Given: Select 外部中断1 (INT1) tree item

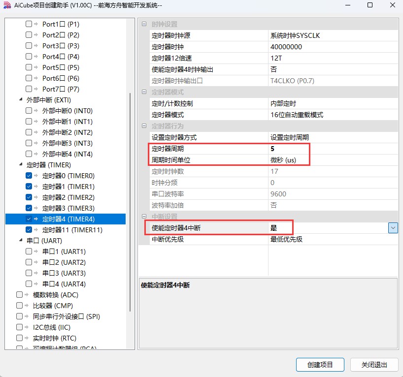Looking at the screenshot, I should pos(67,122).
